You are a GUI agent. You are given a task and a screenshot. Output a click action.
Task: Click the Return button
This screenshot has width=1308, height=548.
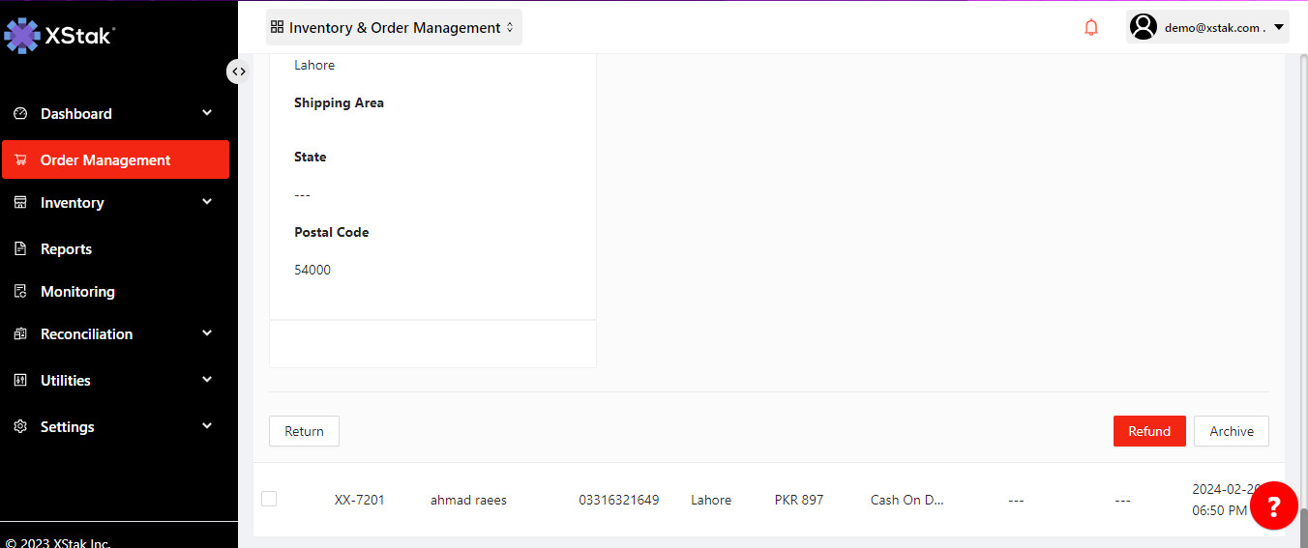(x=304, y=431)
